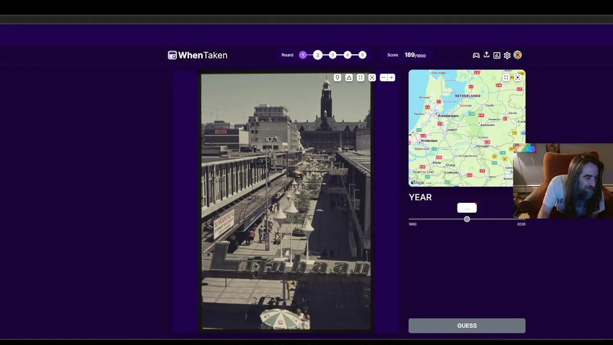The height and width of the screenshot is (345, 613).
Task: Click the map recenter icon
Action: click(518, 78)
